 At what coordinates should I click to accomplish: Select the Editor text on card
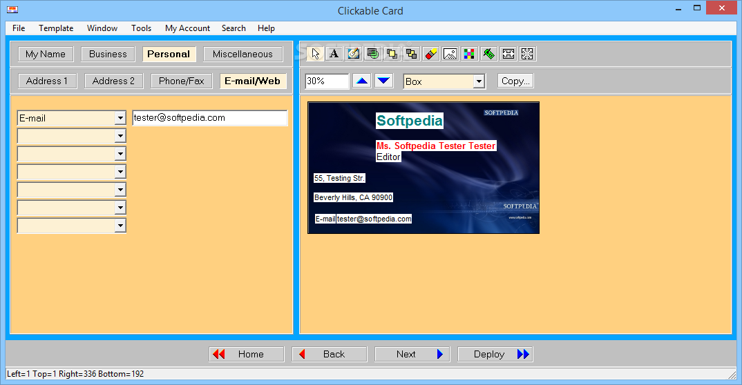[388, 157]
